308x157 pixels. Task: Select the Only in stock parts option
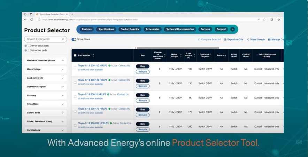coord(26,46)
